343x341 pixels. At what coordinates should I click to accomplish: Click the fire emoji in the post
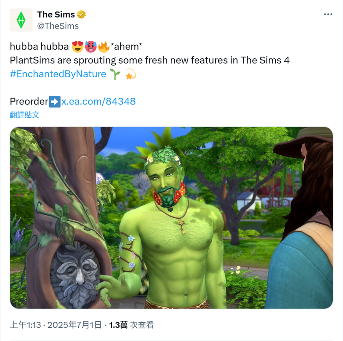[104, 46]
